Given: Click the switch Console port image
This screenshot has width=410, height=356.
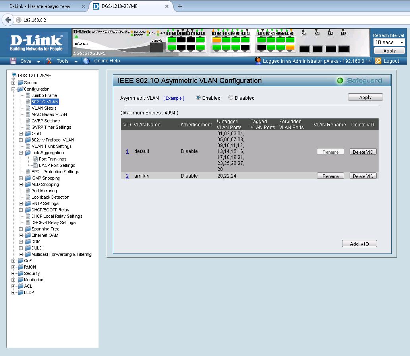Looking at the screenshot, I should 157,47.
